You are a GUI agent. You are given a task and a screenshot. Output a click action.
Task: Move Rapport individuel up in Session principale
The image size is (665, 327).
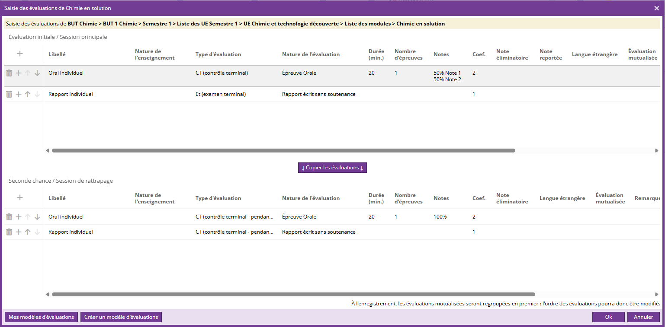[x=28, y=94]
